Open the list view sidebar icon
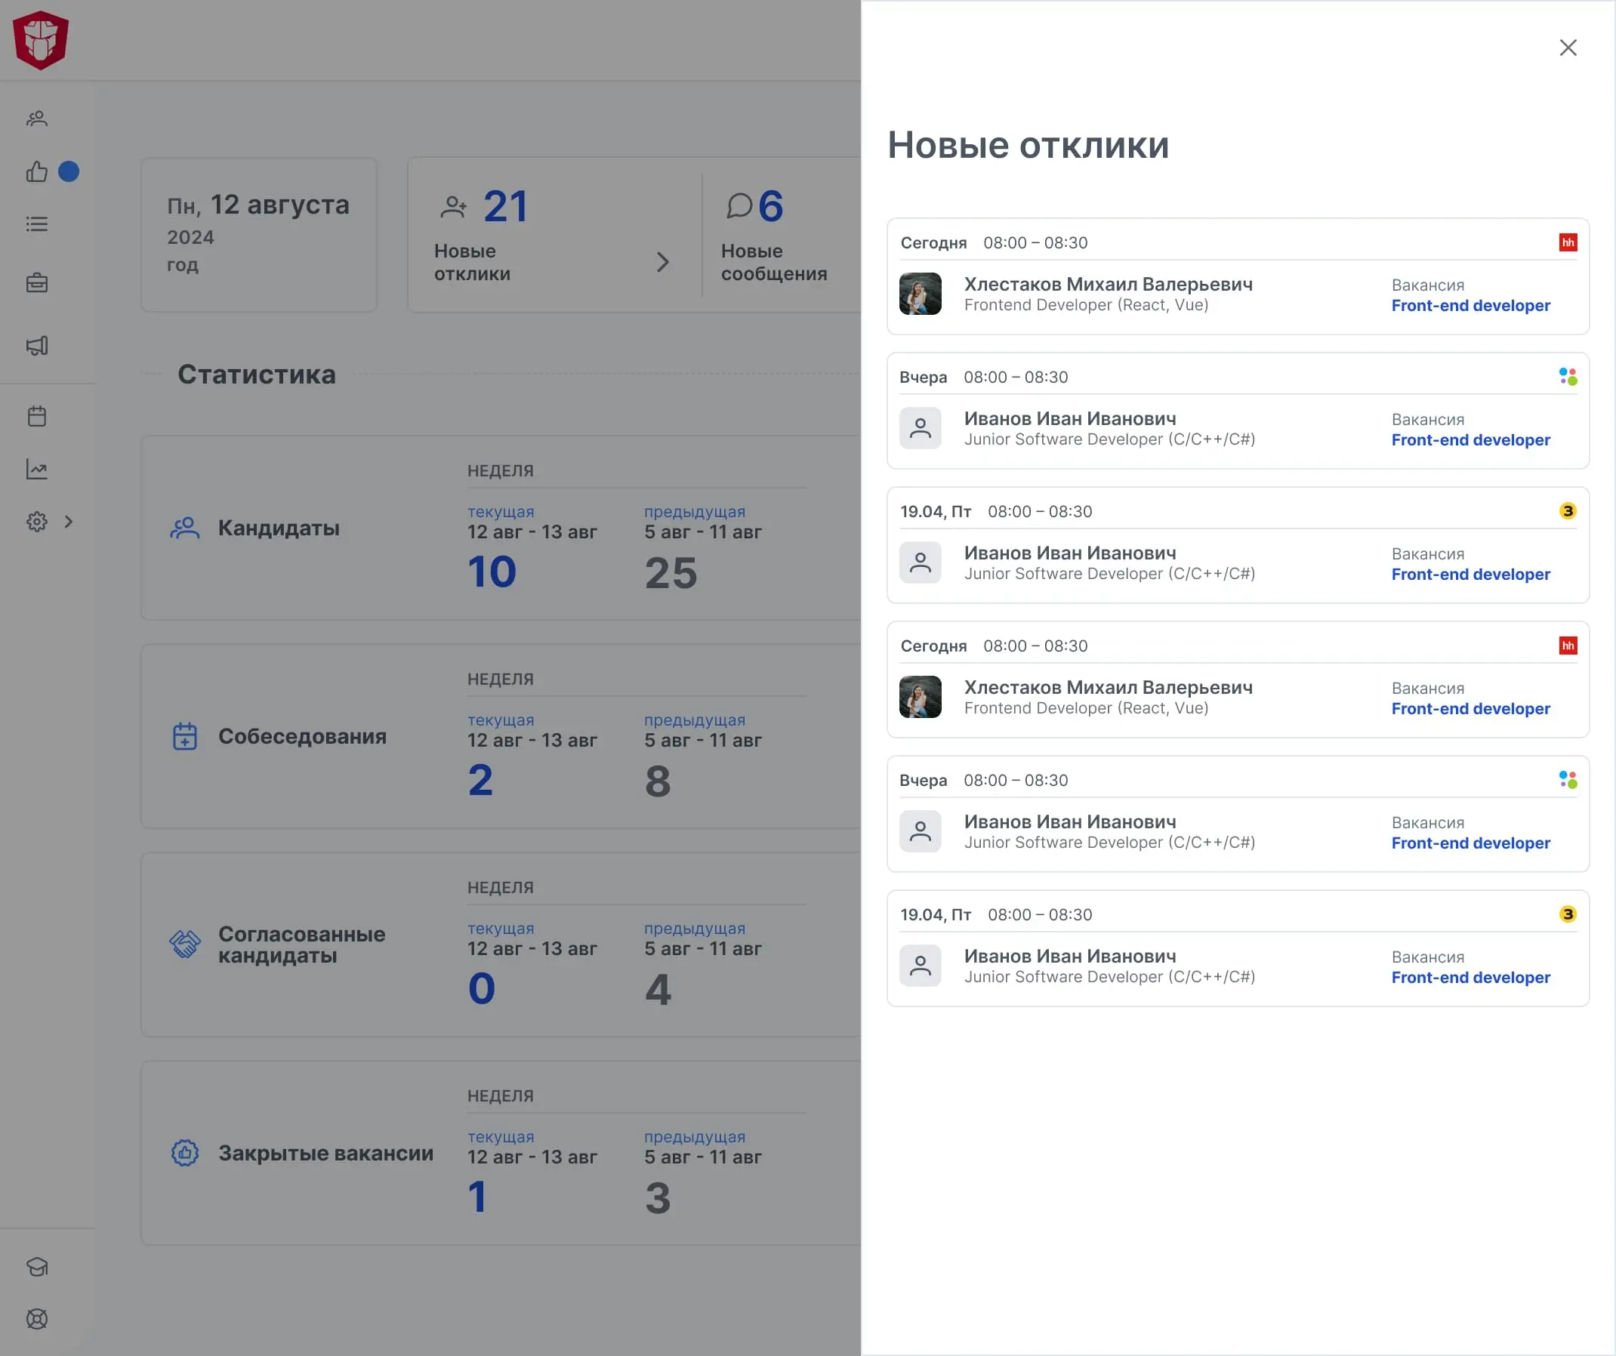Viewport: 1616px width, 1356px height. click(x=37, y=224)
